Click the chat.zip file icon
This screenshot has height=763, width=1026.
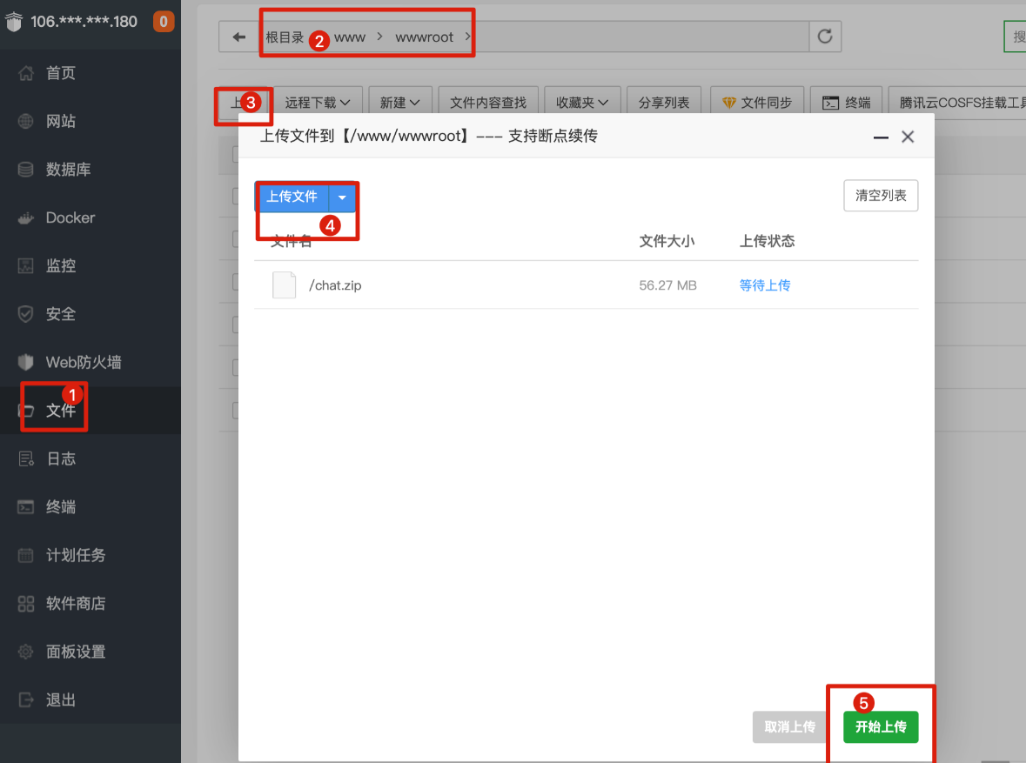[284, 285]
